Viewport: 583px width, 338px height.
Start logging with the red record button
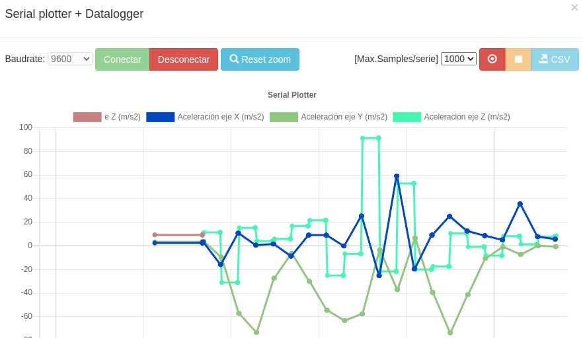pos(492,59)
